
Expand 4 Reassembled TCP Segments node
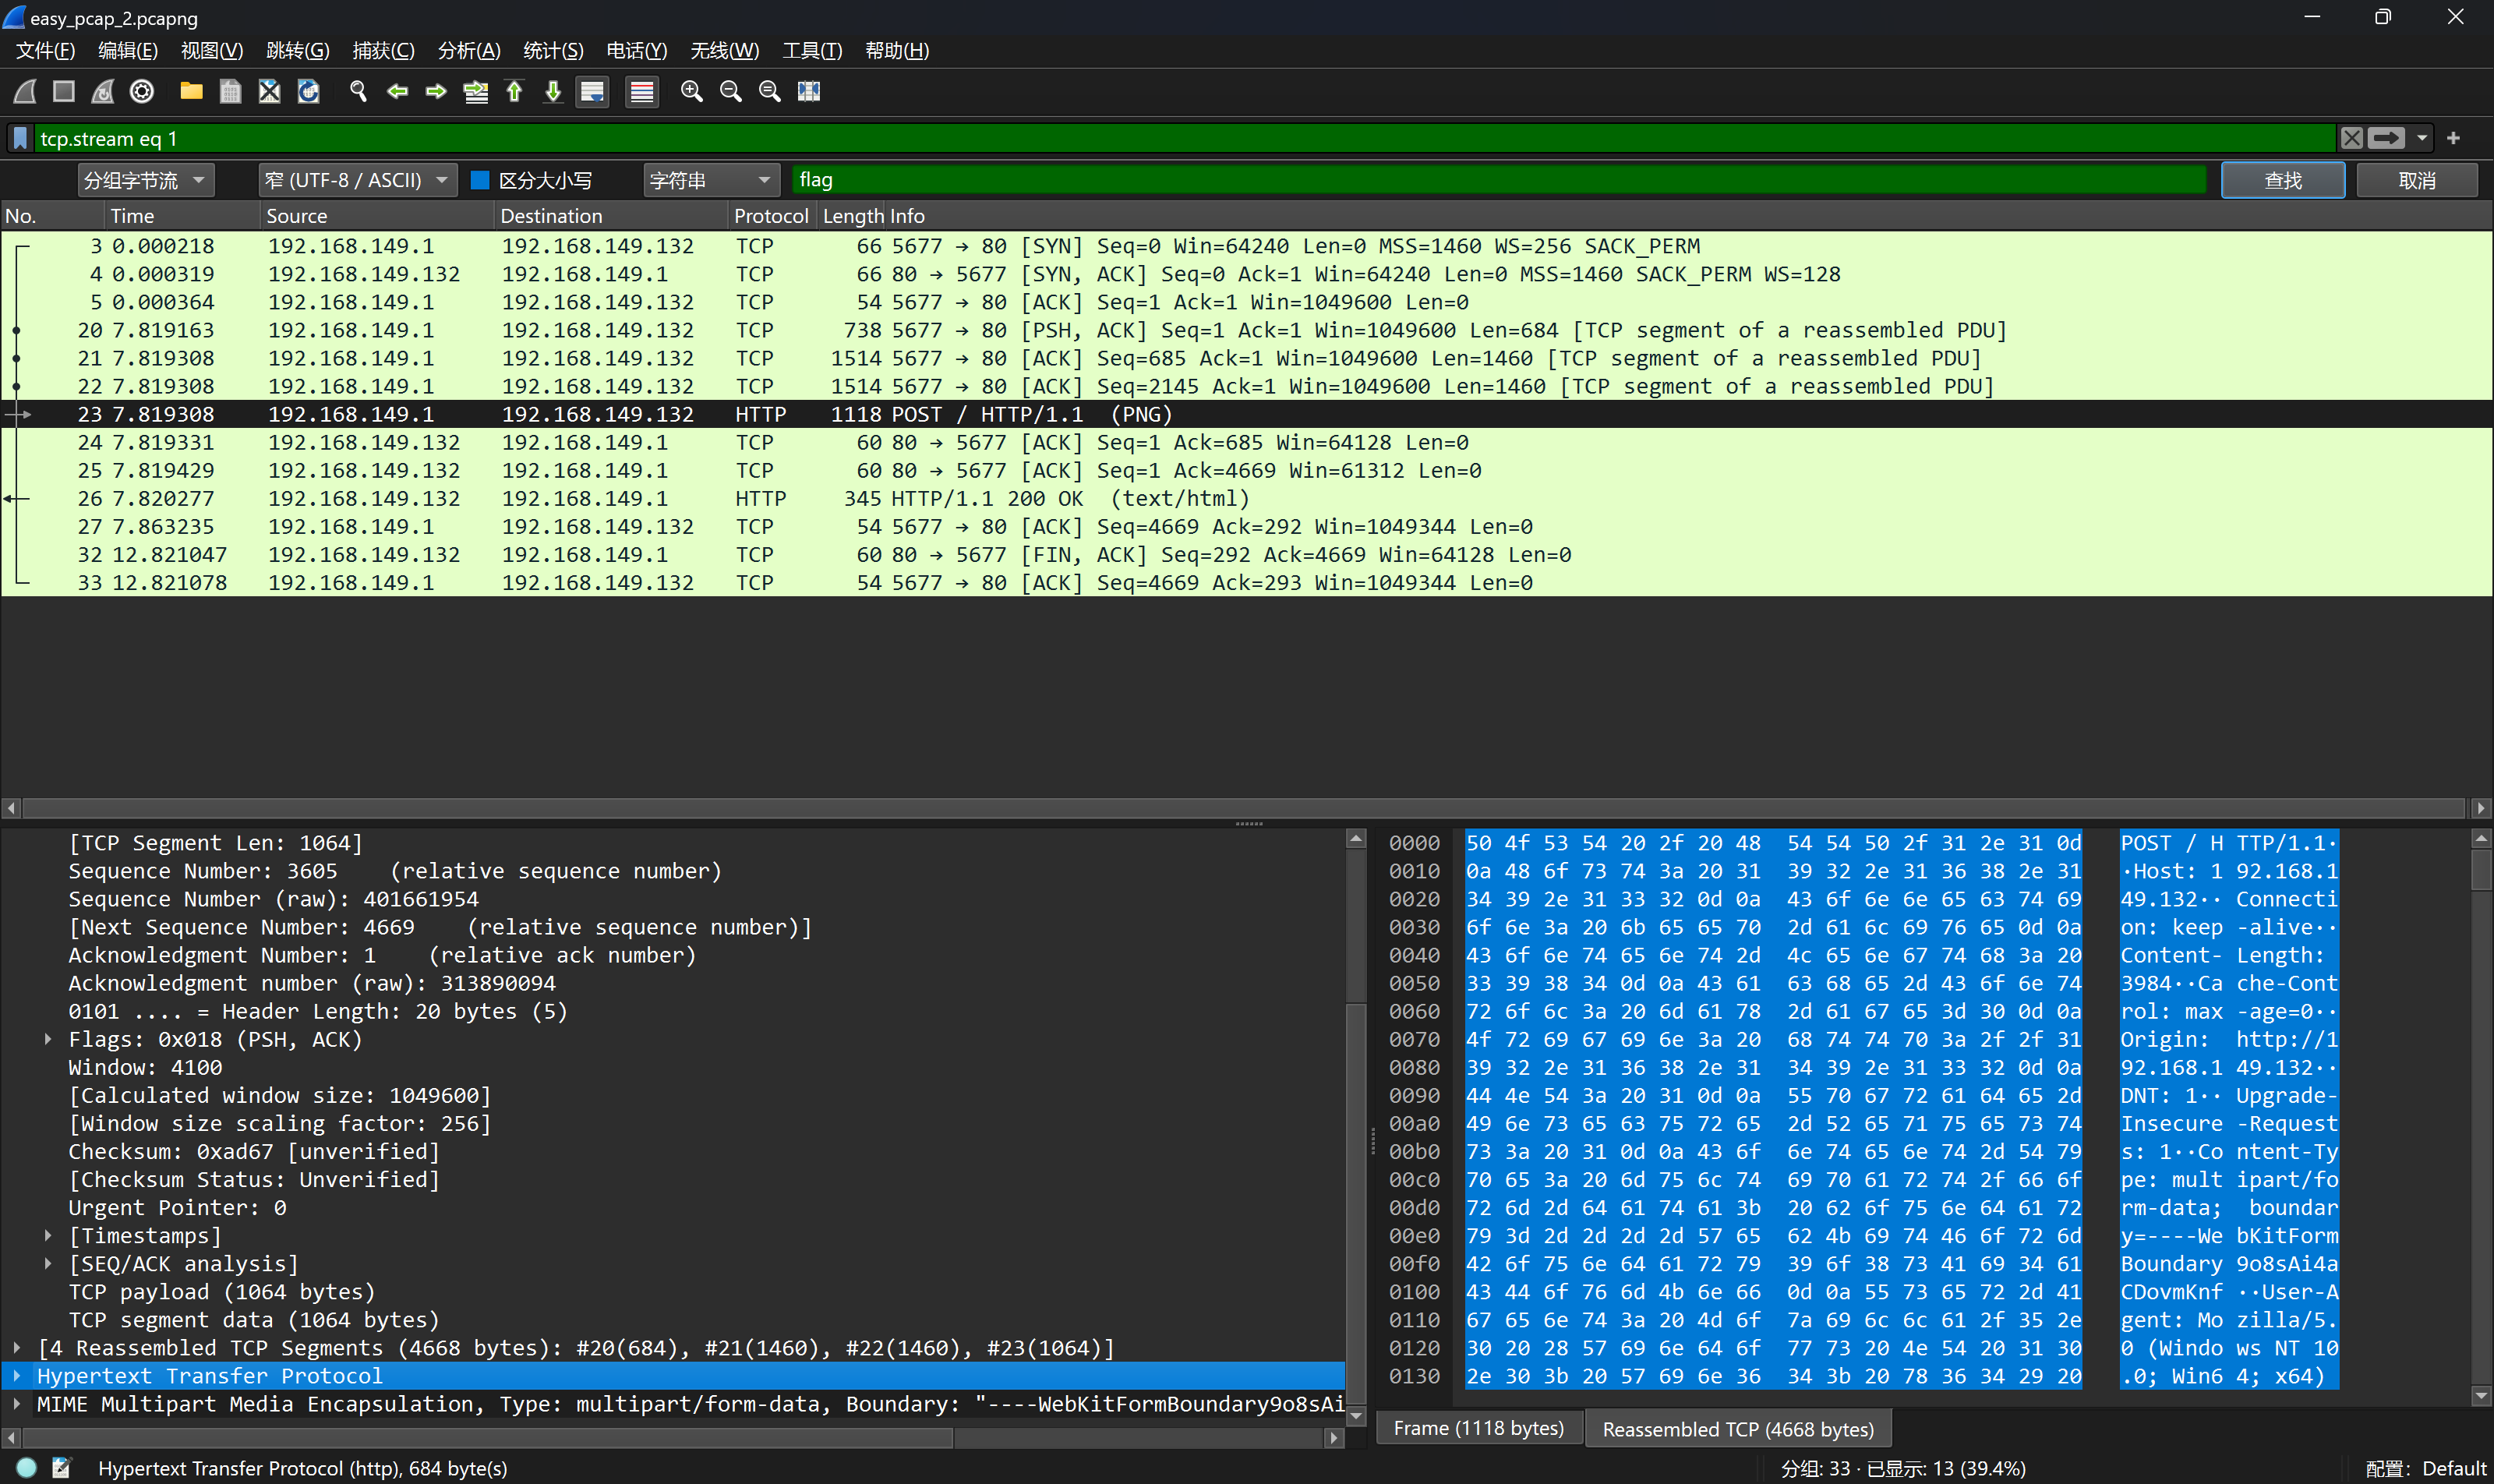point(17,1348)
